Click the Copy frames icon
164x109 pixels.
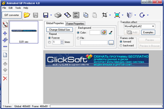[x=86, y=15]
